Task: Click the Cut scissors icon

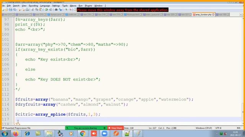Action: pyautogui.click(x=33, y=10)
